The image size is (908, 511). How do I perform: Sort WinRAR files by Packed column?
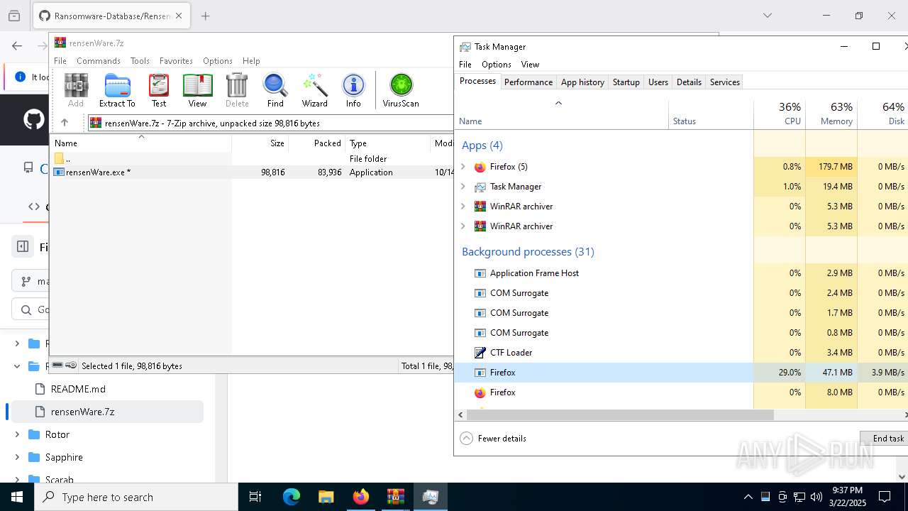click(316, 143)
